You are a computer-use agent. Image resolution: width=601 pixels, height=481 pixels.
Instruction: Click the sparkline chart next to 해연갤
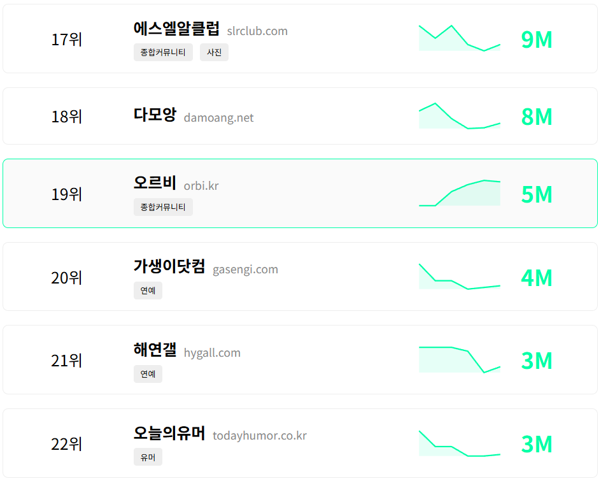(459, 359)
